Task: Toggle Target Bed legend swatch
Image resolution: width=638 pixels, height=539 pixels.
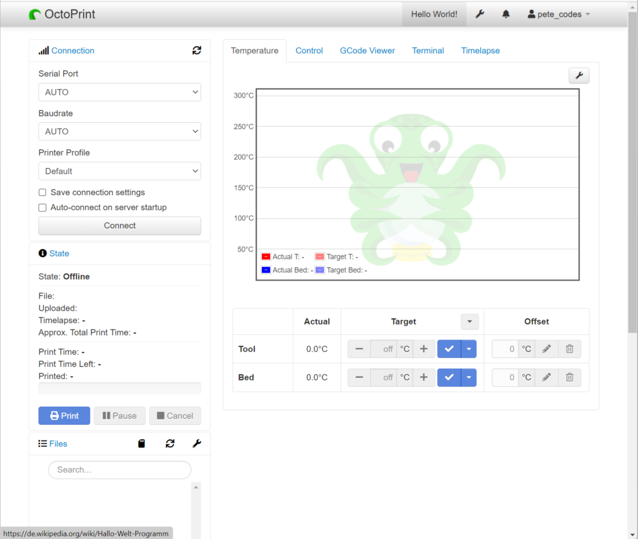Action: (x=320, y=270)
